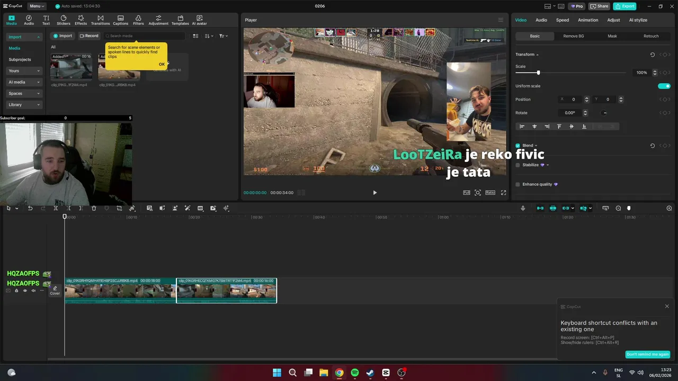The width and height of the screenshot is (678, 381).
Task: Play the video in the player
Action: point(374,193)
